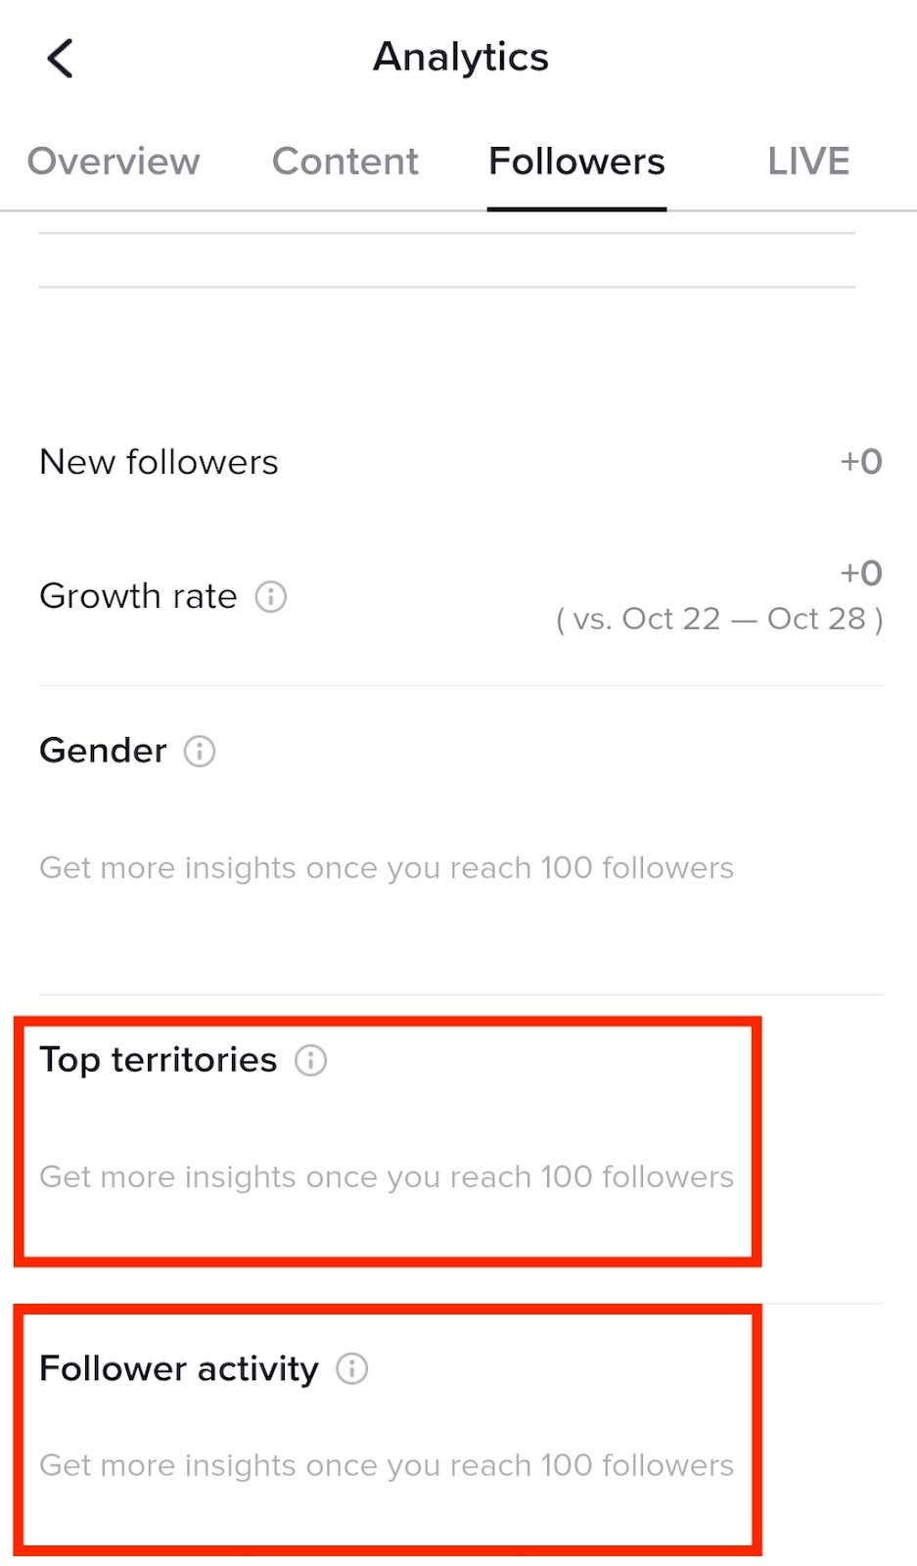Screen dimensions: 917x1566
Task: Open the Follower activity info icon
Action: (352, 1368)
